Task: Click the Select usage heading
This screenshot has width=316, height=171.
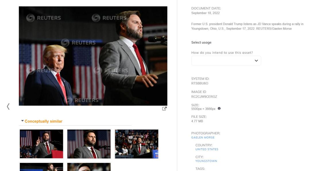Action: click(x=201, y=42)
